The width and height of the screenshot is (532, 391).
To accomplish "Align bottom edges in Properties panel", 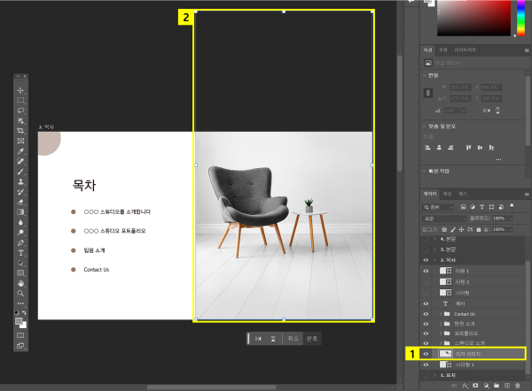I will point(491,148).
